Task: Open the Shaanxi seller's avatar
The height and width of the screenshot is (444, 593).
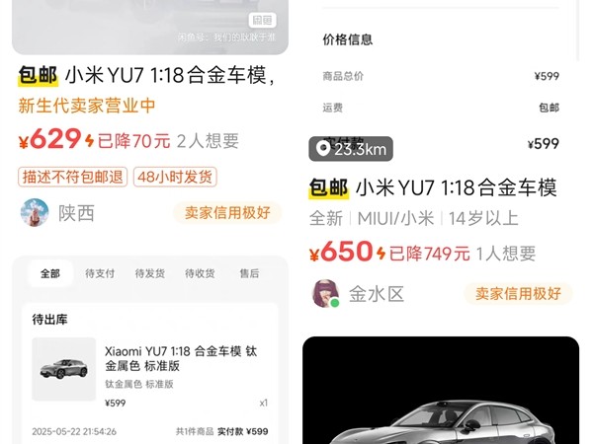Action: coord(35,212)
